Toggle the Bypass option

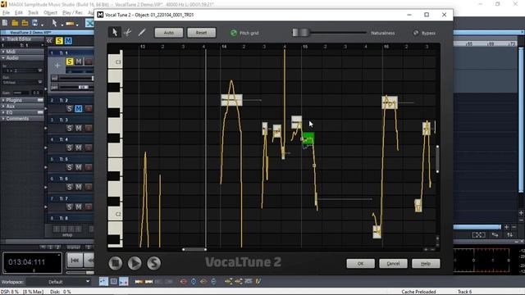tap(416, 33)
